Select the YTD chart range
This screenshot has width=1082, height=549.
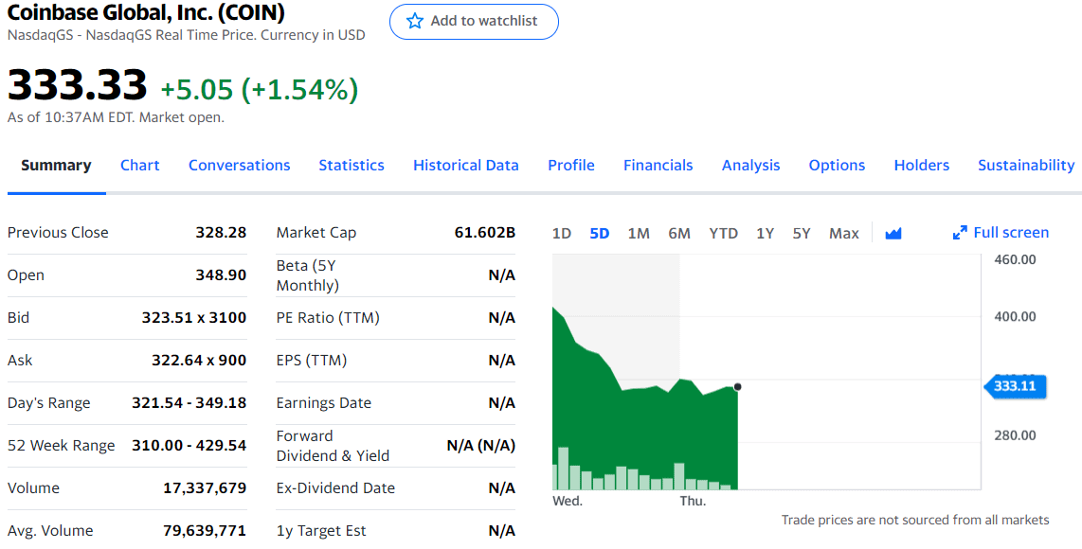coord(723,233)
